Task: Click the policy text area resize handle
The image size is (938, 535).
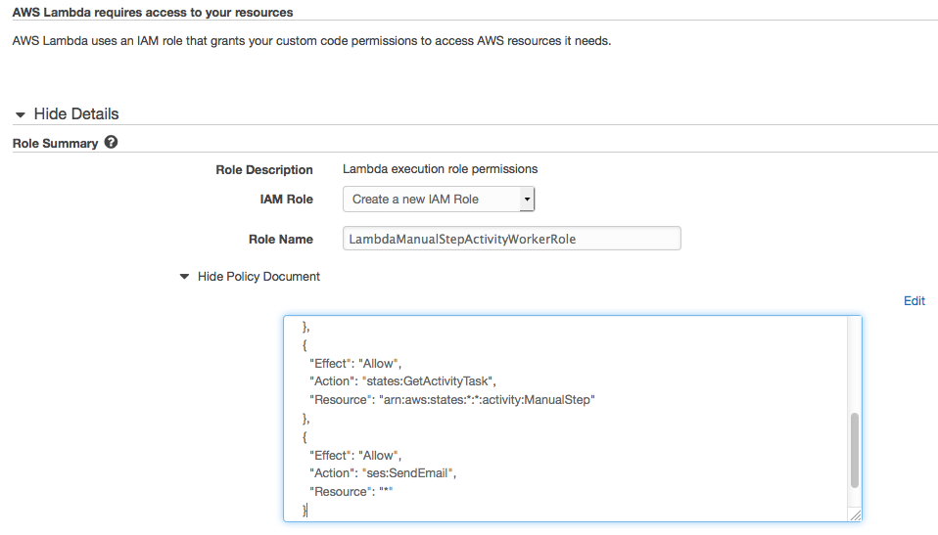Action: [856, 514]
